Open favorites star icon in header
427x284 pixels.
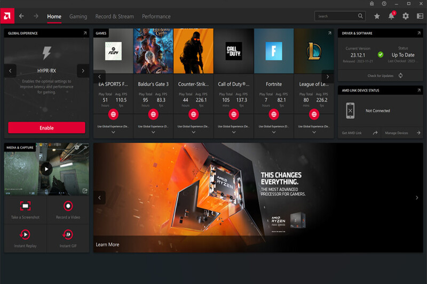(x=377, y=16)
